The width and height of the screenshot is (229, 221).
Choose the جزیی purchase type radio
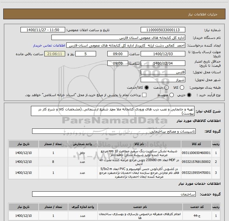(x=189, y=95)
